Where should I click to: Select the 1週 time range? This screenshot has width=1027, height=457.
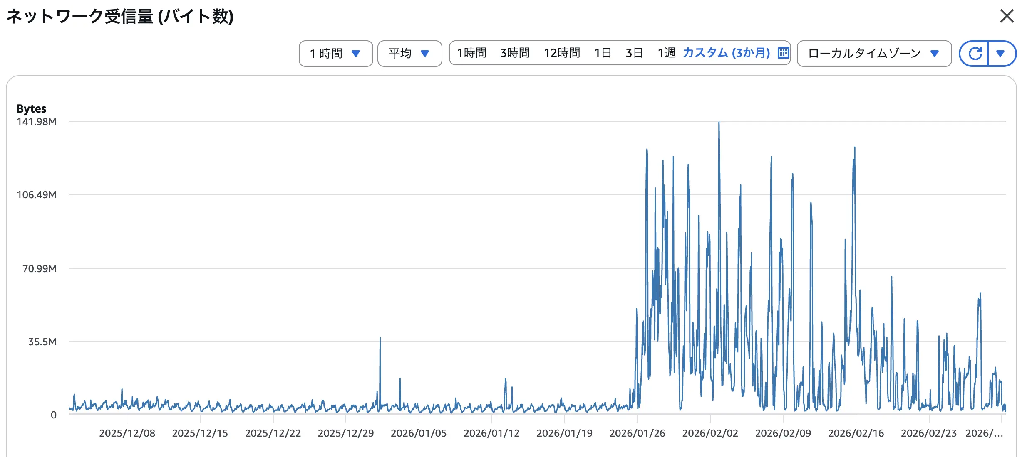666,53
